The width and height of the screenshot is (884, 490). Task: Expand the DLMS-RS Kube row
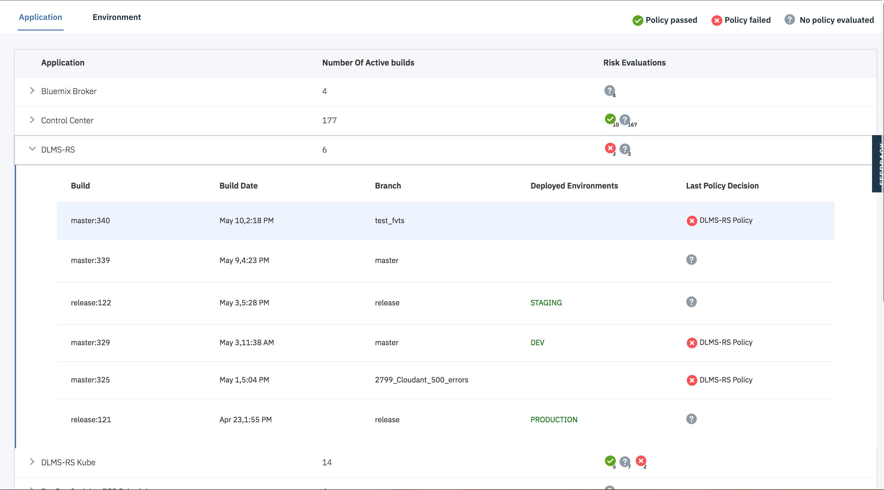pos(32,462)
